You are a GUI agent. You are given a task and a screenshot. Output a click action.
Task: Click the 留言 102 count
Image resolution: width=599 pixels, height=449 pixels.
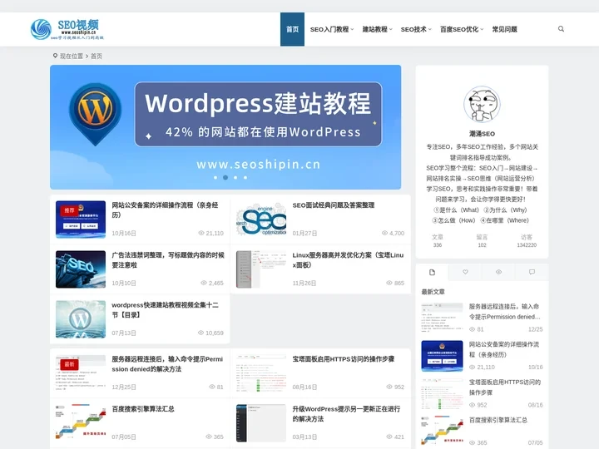pos(482,241)
